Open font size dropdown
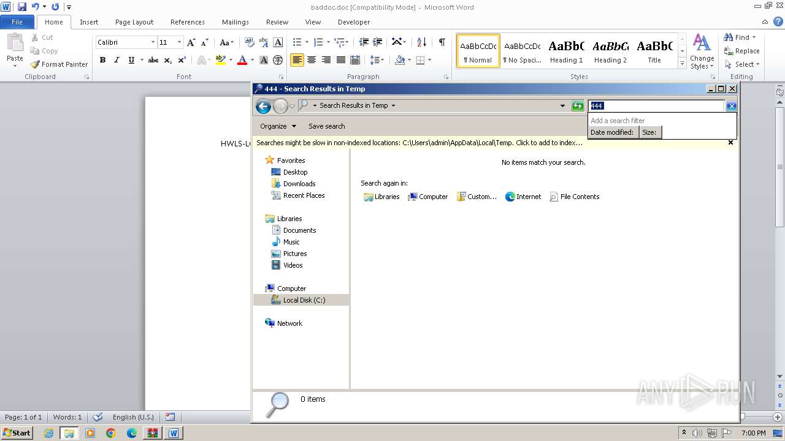Screen dimensions: 785x441 point(179,42)
